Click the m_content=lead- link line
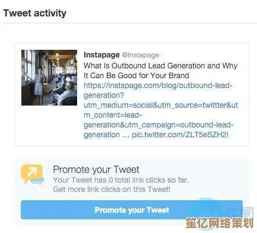Screen dimensions: 257x233 pos(113,115)
